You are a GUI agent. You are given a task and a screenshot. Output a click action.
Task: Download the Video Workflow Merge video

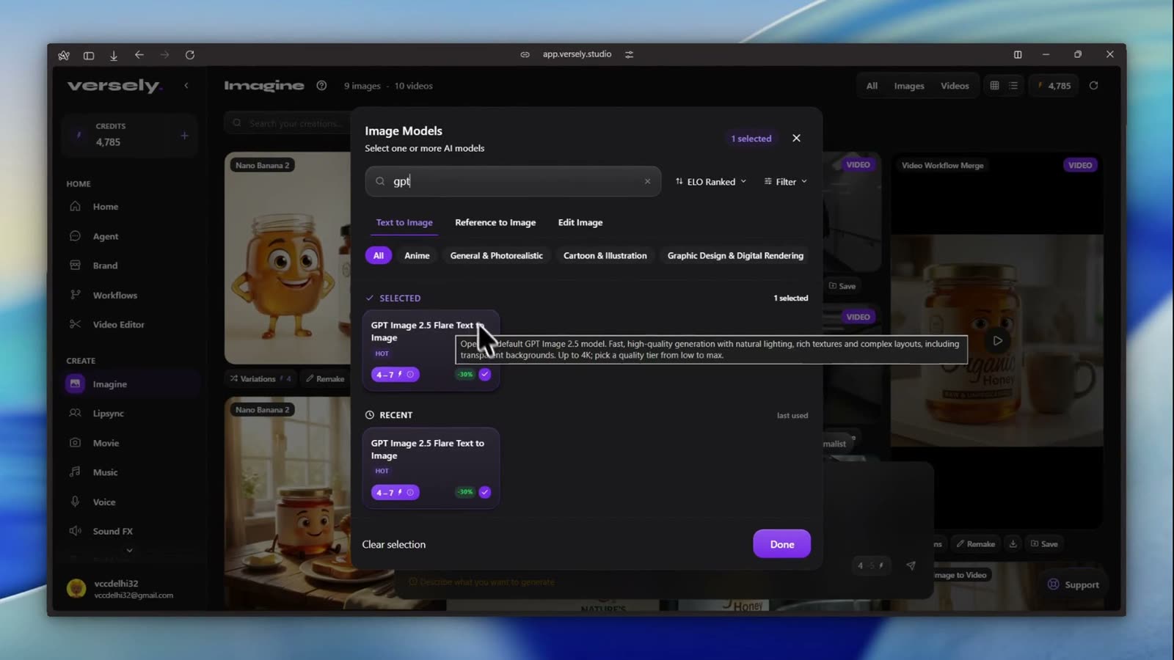coord(1013,543)
